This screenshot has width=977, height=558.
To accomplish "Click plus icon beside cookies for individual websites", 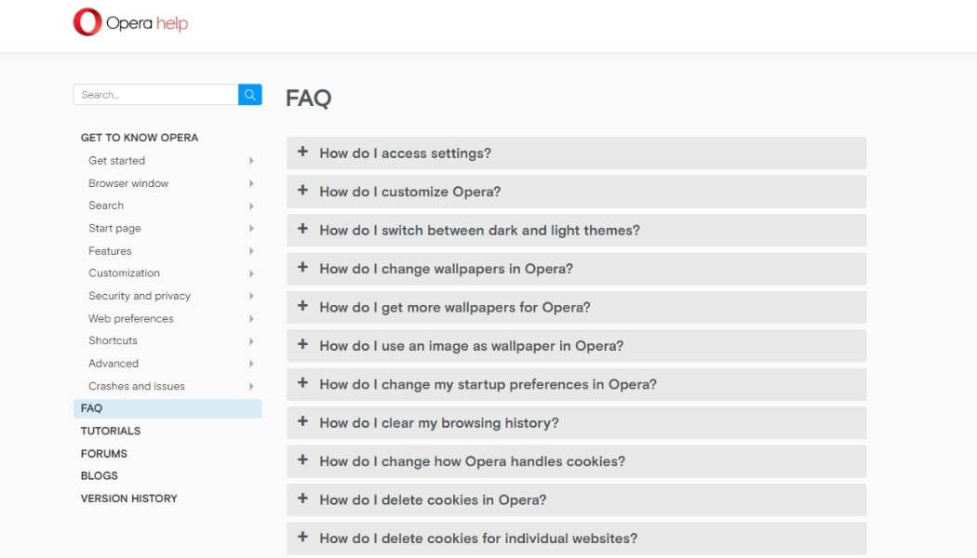I will [x=302, y=537].
